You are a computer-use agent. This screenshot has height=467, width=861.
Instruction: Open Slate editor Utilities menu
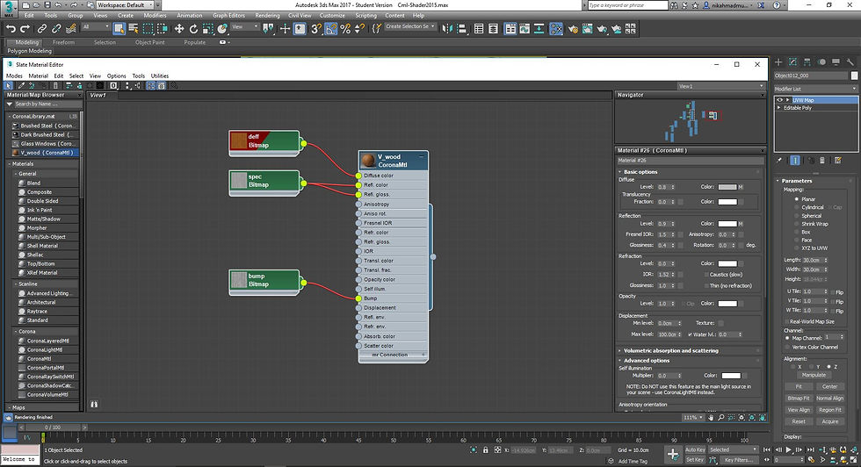(x=160, y=75)
